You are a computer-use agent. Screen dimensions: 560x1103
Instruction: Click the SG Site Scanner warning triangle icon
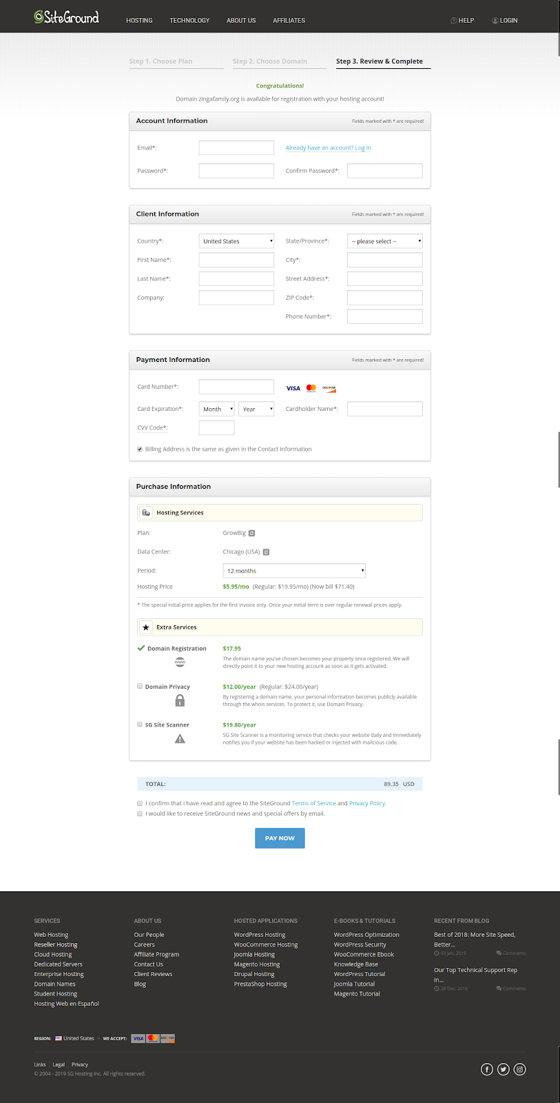180,738
